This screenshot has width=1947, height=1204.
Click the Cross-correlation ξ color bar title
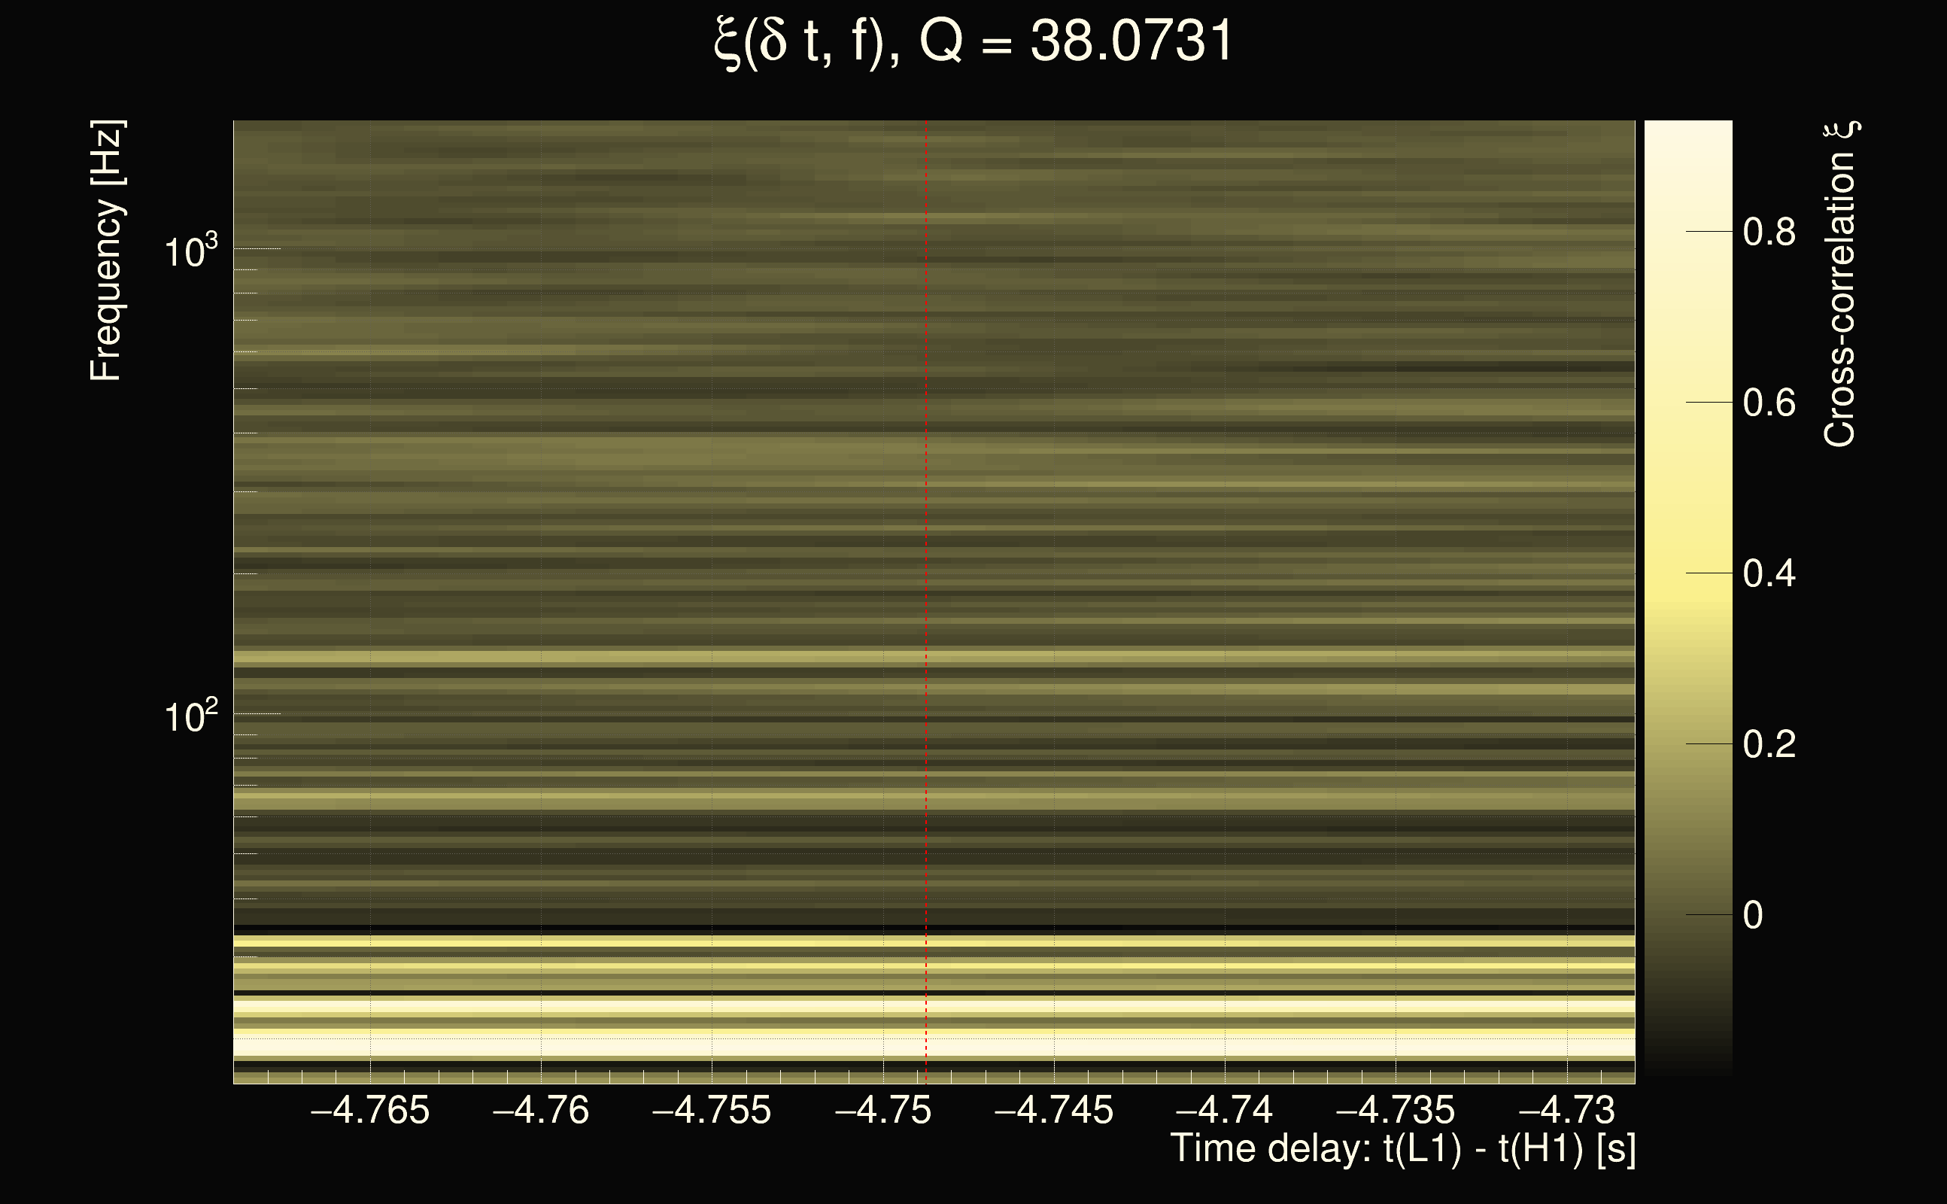(1840, 284)
